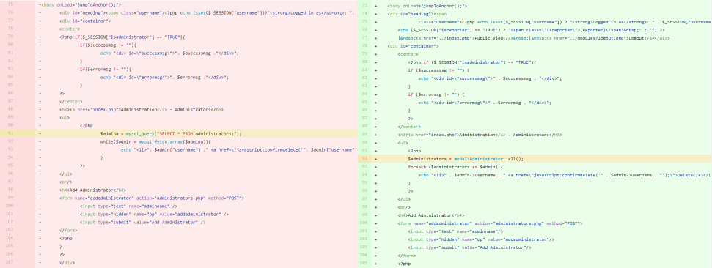Select the Public View / Logout links line
712x268 pixels.
click(x=535, y=37)
